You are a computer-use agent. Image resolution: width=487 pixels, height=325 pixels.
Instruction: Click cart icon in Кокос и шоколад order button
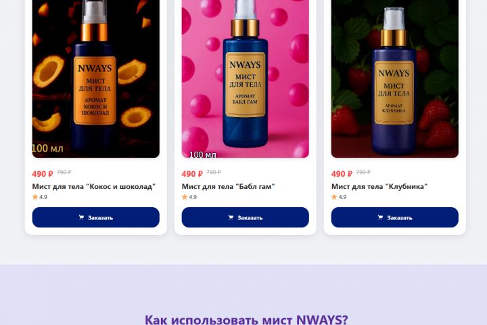81,217
